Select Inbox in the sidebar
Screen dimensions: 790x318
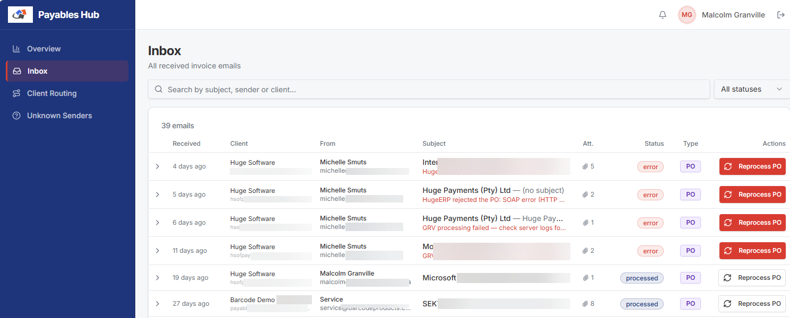click(67, 71)
